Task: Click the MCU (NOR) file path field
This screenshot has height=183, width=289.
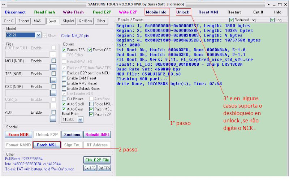Action: coord(27,67)
